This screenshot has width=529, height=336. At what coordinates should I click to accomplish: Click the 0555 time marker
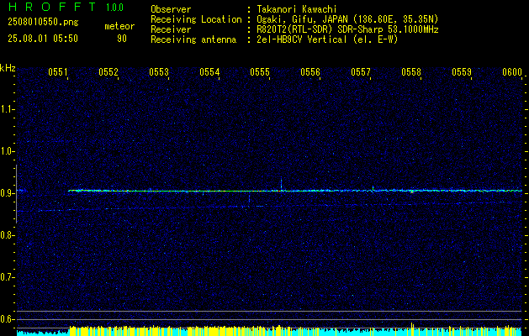[260, 71]
